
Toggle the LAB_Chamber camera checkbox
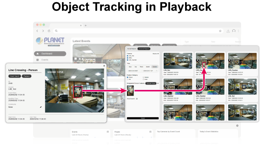[128, 60]
